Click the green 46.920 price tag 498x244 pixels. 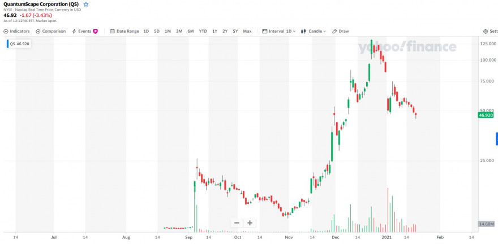(x=486, y=115)
